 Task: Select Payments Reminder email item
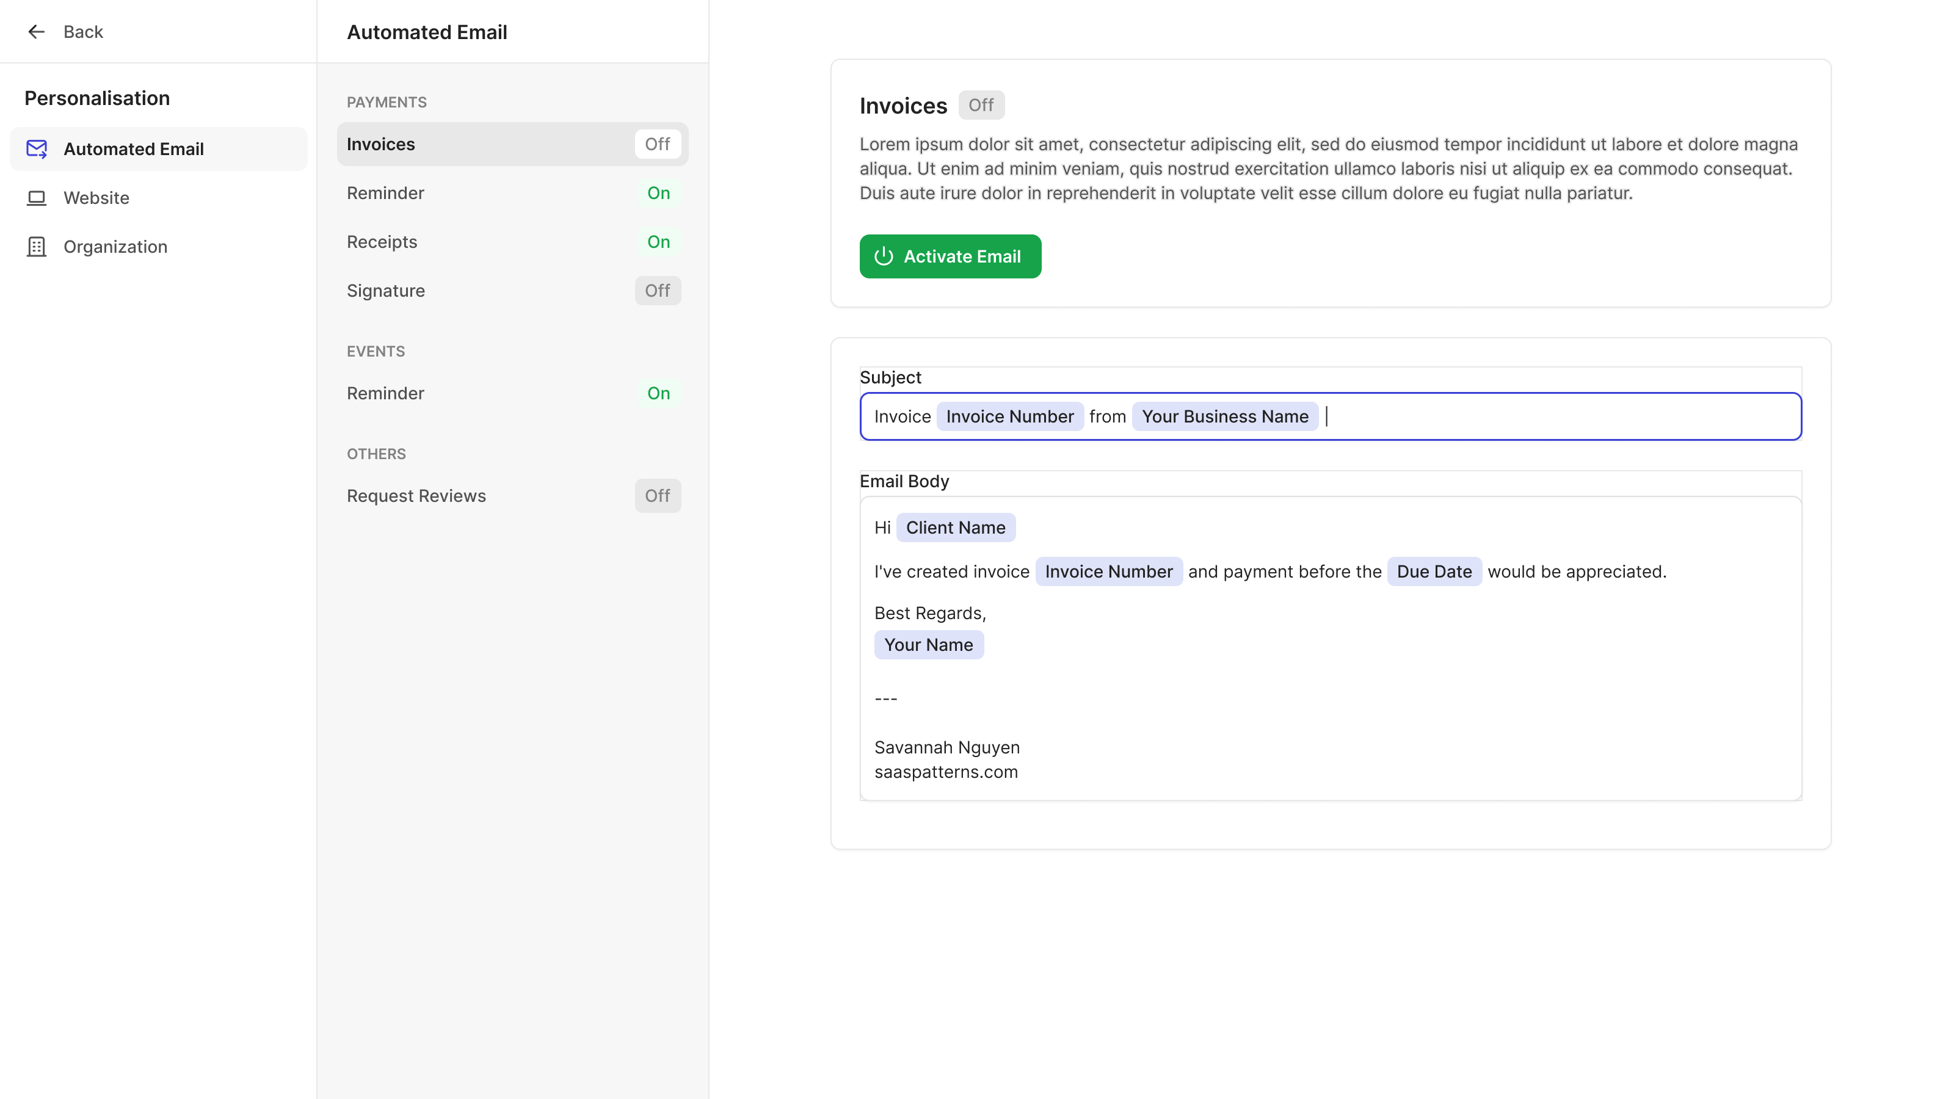click(x=513, y=193)
